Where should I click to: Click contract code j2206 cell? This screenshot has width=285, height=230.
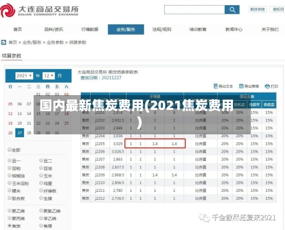click(100, 151)
